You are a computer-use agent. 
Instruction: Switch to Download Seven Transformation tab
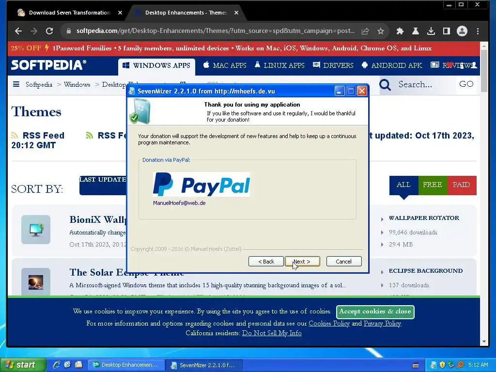click(70, 13)
